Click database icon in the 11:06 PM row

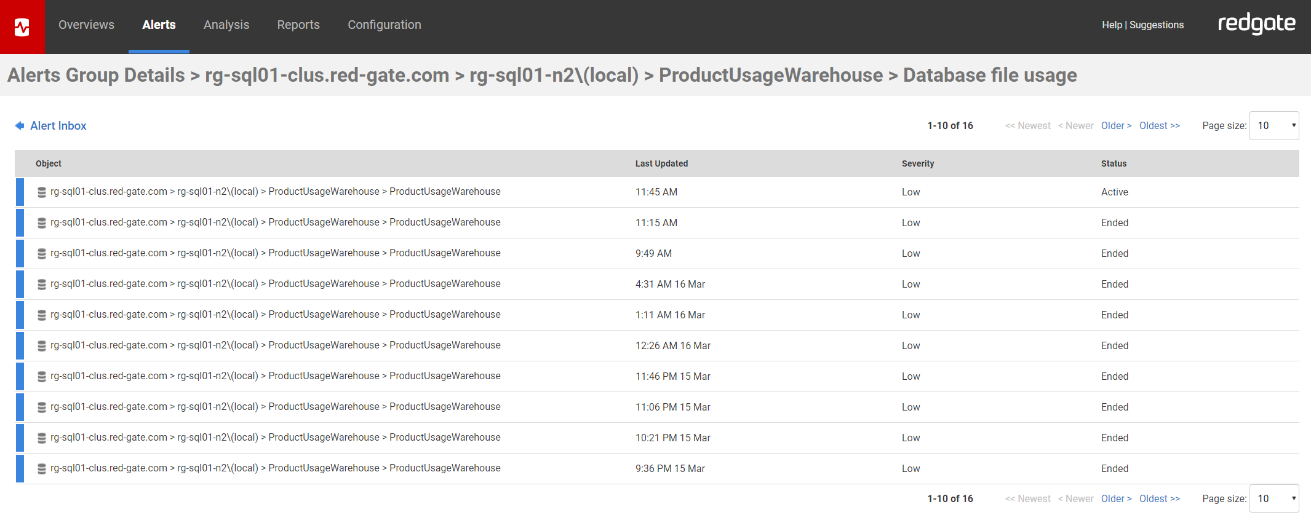42,407
